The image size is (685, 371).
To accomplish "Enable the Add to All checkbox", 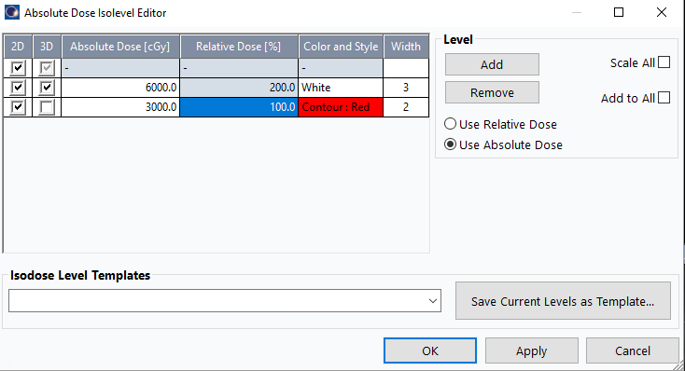I will coord(664,97).
